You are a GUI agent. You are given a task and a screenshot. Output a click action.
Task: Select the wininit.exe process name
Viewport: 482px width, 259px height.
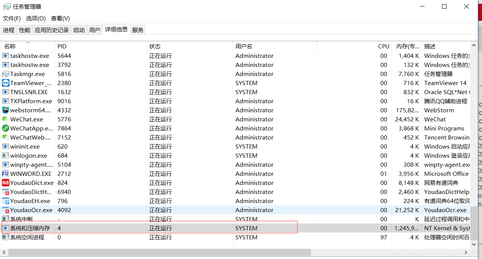[25, 146]
